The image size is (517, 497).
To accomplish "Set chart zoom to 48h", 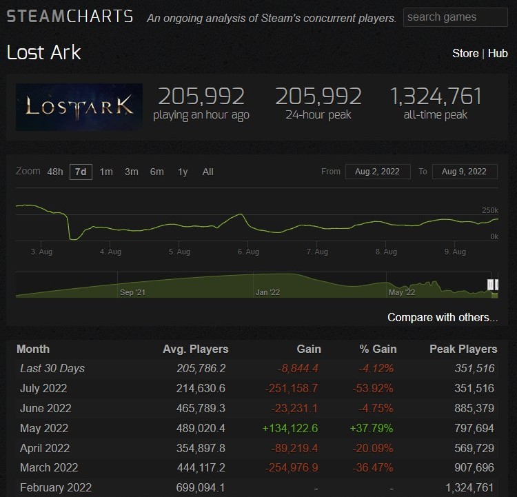I will [x=55, y=172].
